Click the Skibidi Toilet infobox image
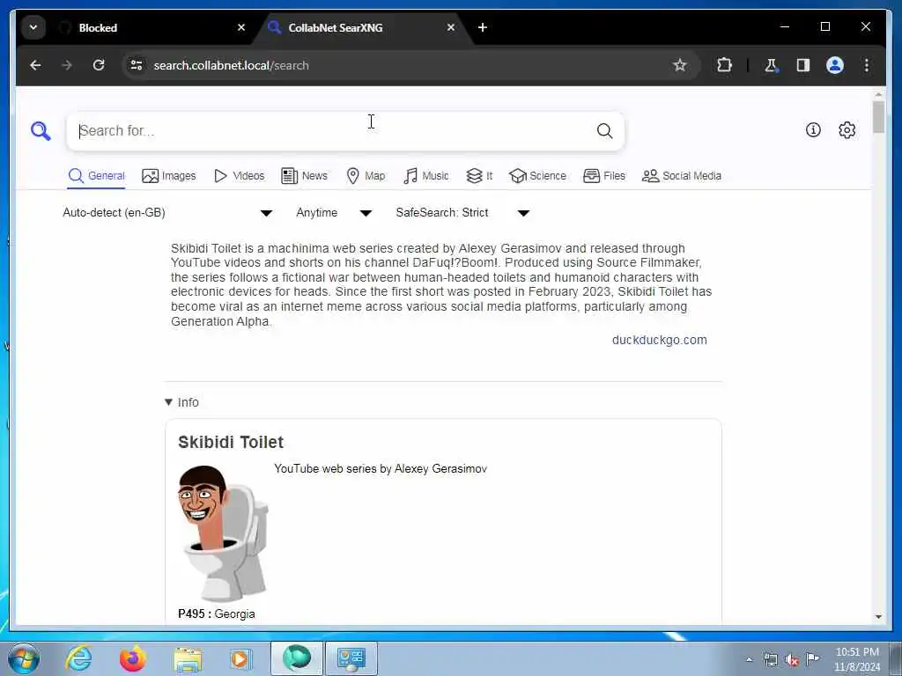The height and width of the screenshot is (676, 902). [x=223, y=533]
